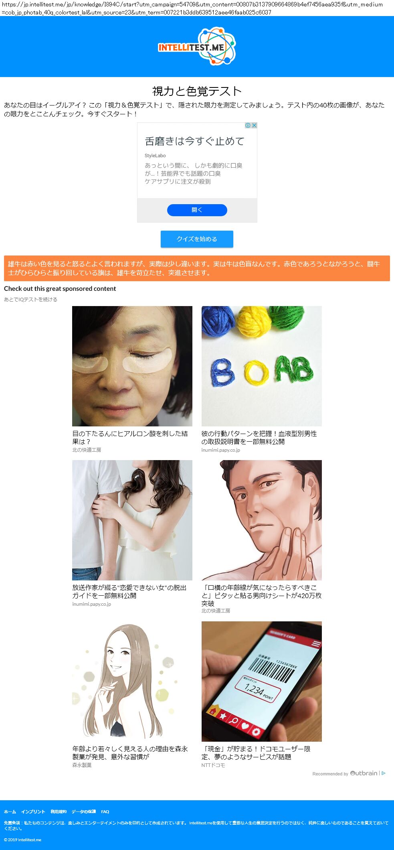
Task: Open FAQ in the footer
Action: 105,811
